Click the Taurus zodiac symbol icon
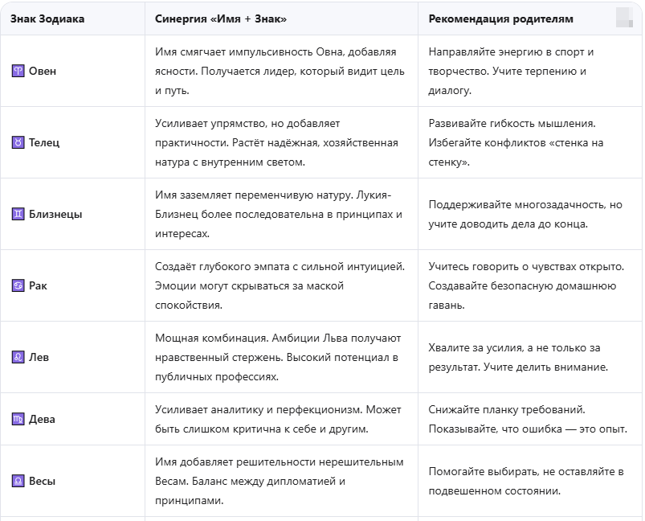Image resolution: width=645 pixels, height=521 pixels. point(18,142)
